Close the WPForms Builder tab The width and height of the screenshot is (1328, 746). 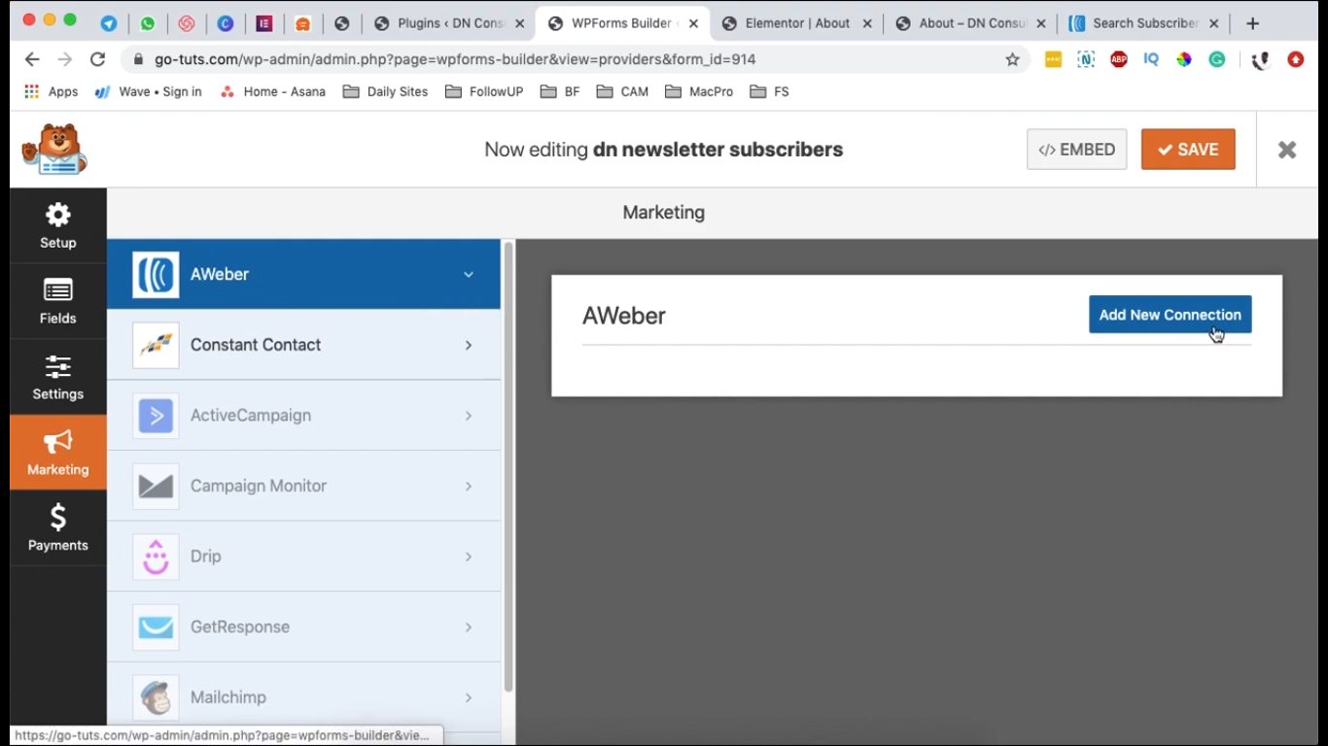[693, 23]
